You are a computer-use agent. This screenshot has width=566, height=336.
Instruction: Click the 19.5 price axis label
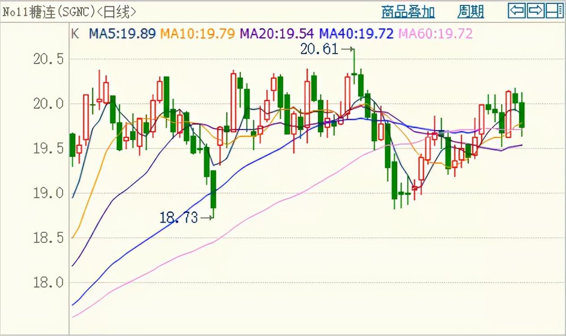[x=48, y=148]
